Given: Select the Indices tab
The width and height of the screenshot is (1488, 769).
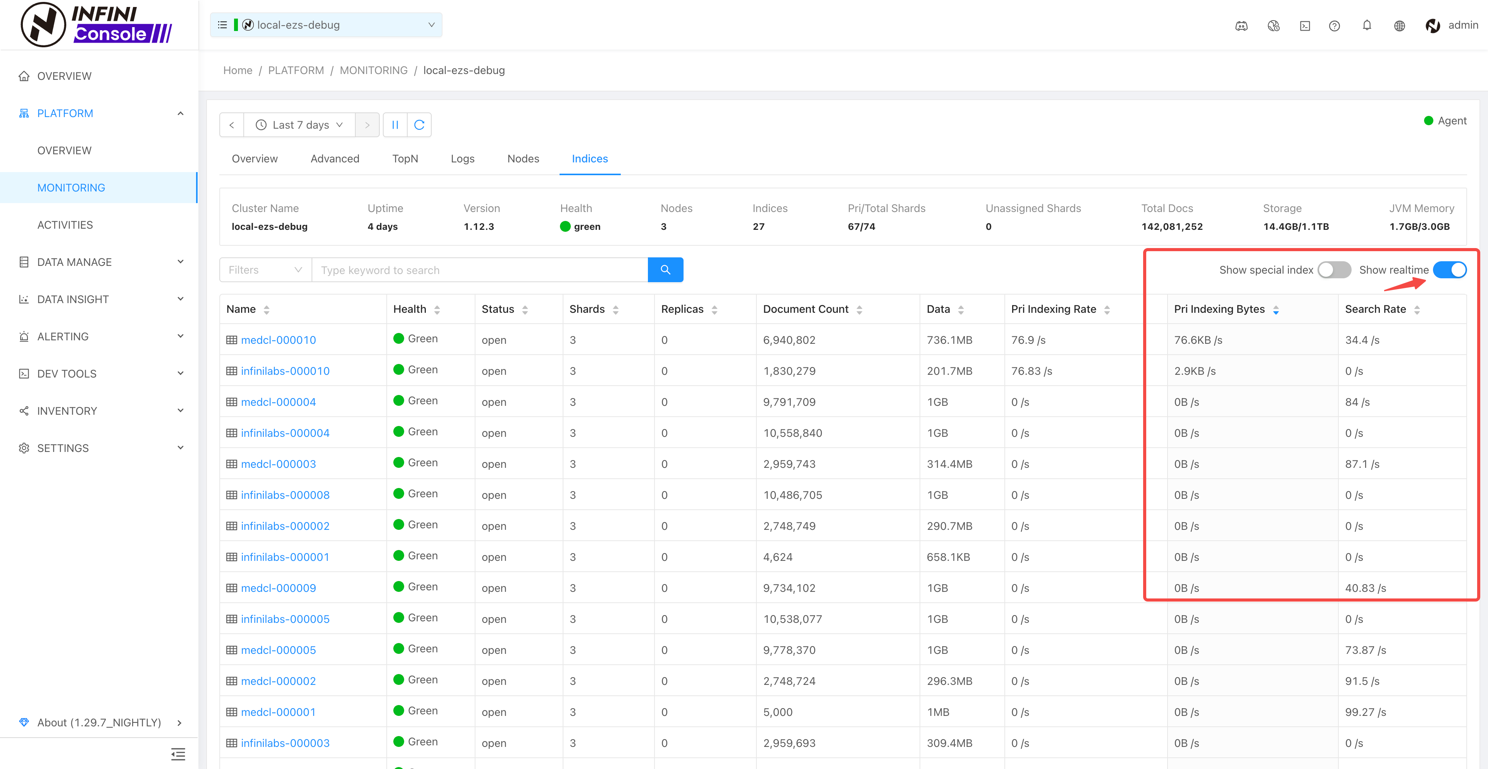Looking at the screenshot, I should click(590, 158).
